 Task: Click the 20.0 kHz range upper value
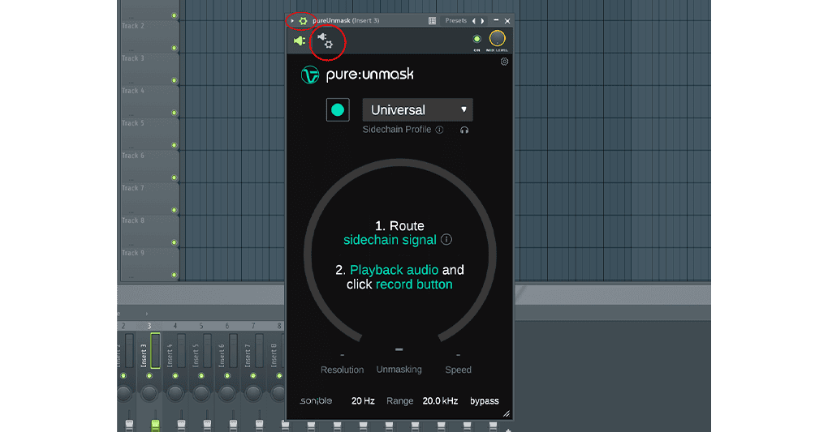pyautogui.click(x=439, y=401)
